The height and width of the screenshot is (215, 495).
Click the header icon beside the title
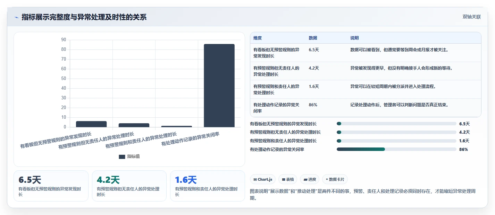pos(16,17)
